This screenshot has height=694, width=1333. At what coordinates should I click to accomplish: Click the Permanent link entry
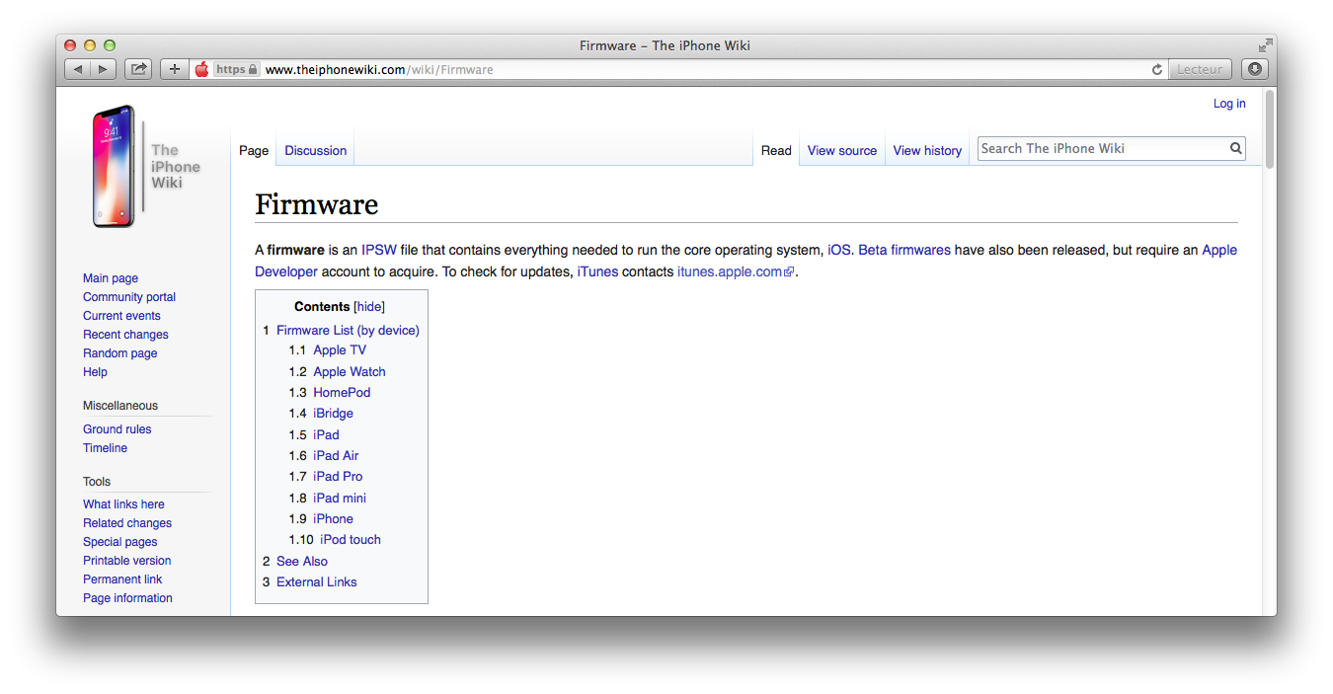pos(122,579)
